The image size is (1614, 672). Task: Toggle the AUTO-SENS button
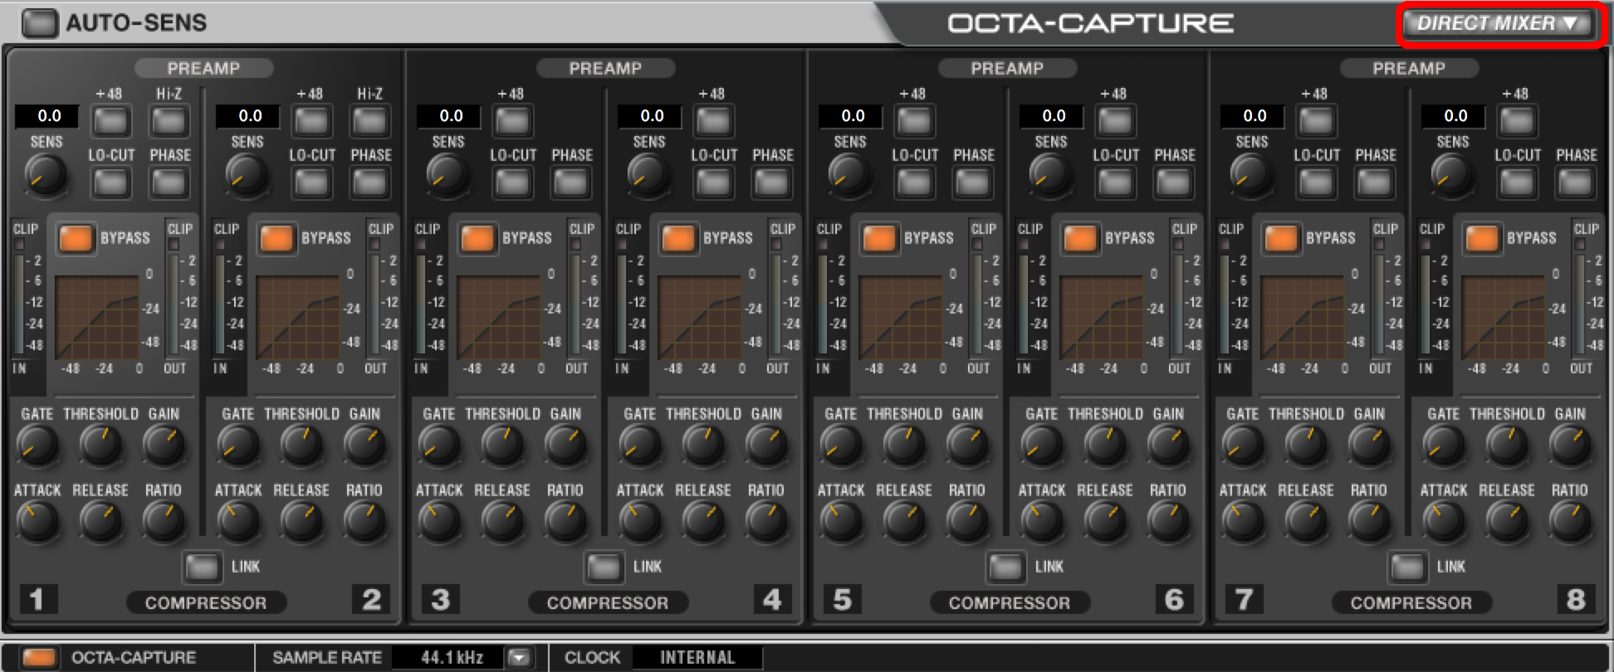pos(40,23)
